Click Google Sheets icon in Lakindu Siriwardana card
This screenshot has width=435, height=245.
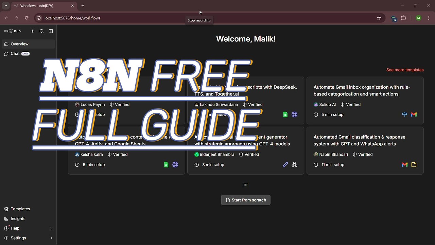pos(285,115)
